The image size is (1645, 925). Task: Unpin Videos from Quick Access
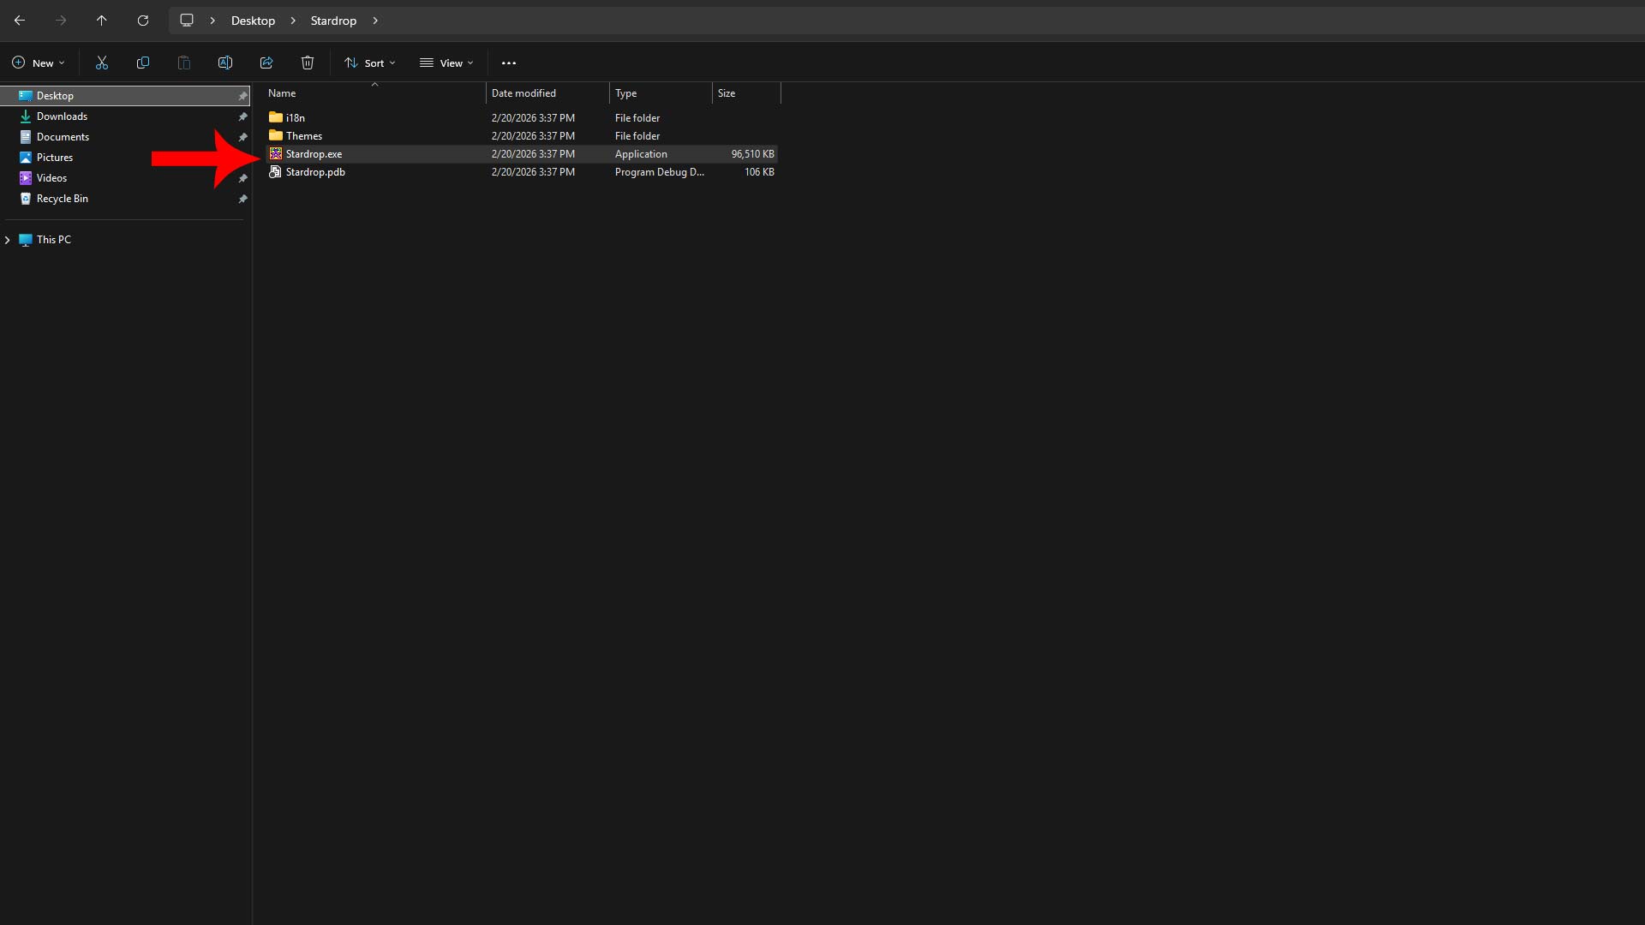[242, 178]
